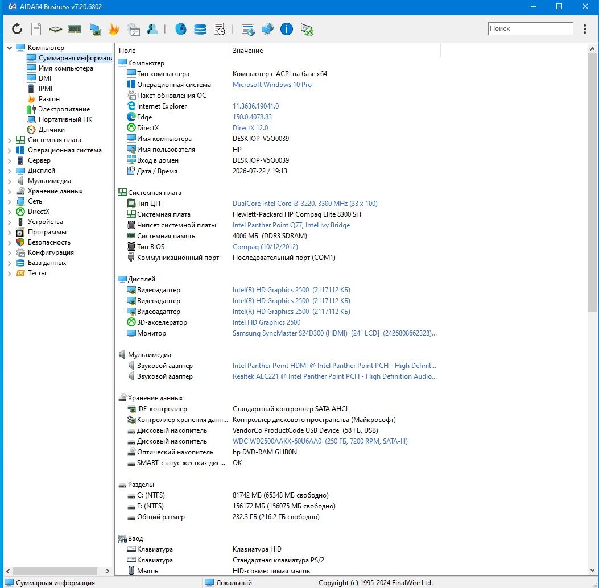Launch the flame stability test icon
This screenshot has width=599, height=588.
tap(114, 29)
